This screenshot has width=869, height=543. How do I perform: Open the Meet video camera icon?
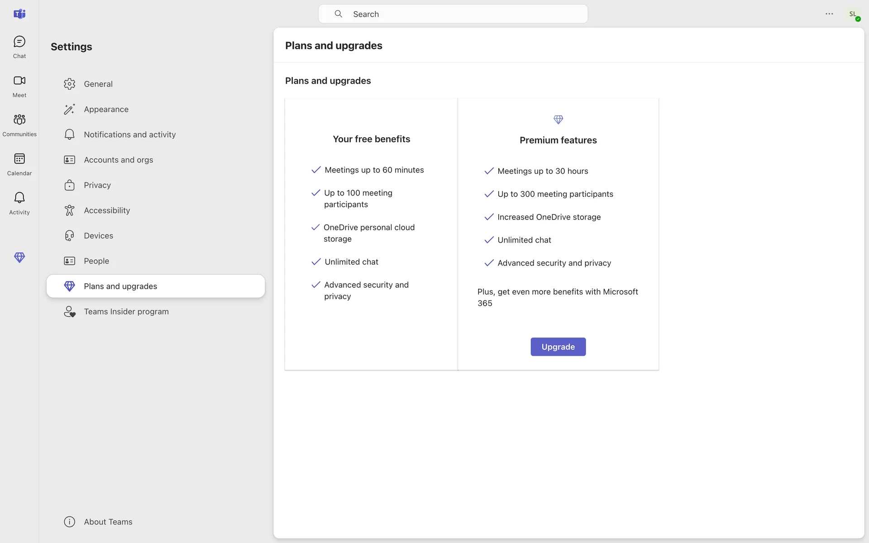19,86
